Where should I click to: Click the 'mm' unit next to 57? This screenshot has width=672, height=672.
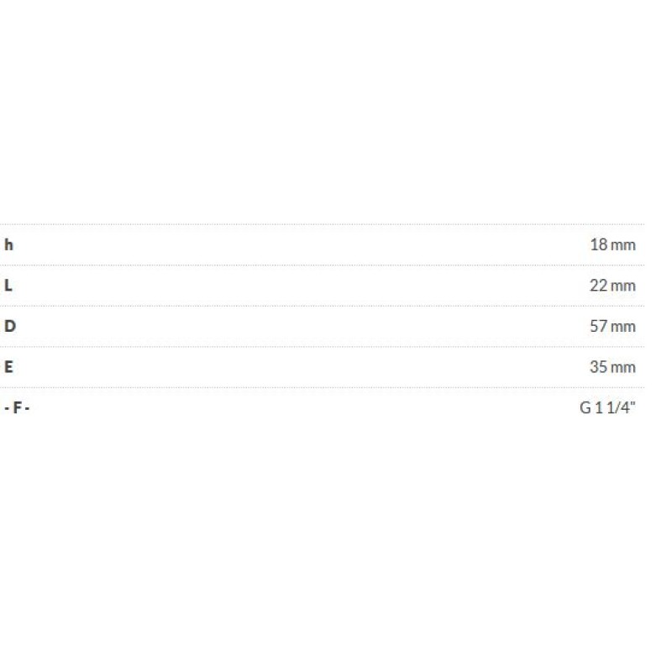[x=623, y=326]
